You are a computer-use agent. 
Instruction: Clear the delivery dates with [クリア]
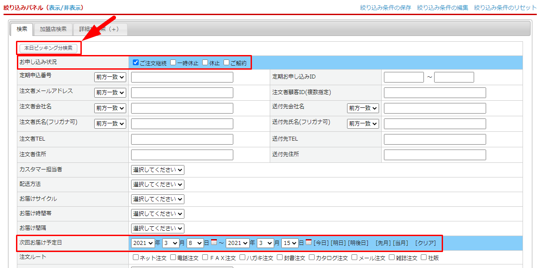pyautogui.click(x=425, y=243)
